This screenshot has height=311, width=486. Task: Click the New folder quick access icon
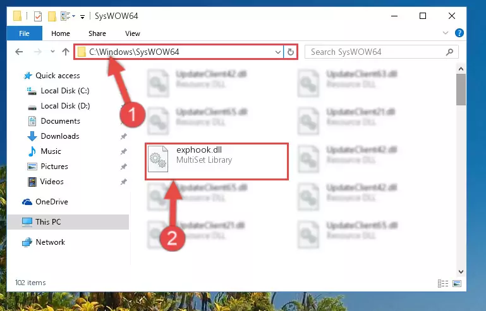pos(52,16)
